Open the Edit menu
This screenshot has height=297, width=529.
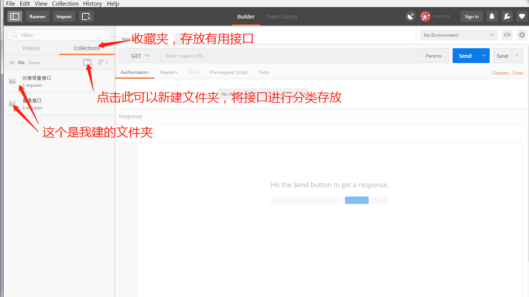tap(25, 3)
